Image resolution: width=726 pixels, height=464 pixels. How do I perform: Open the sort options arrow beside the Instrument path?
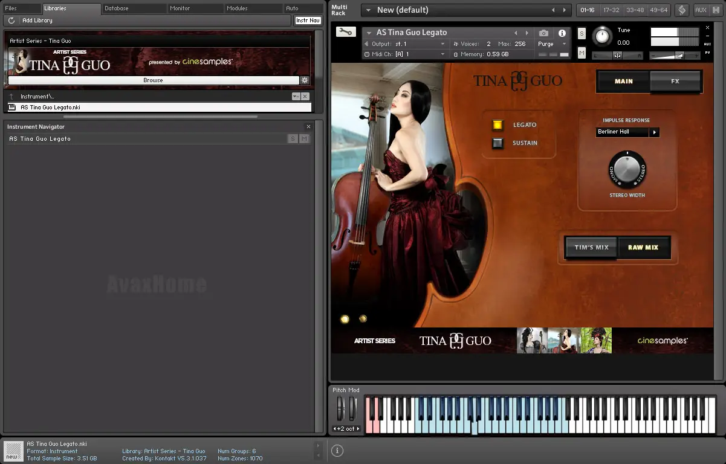[x=296, y=96]
